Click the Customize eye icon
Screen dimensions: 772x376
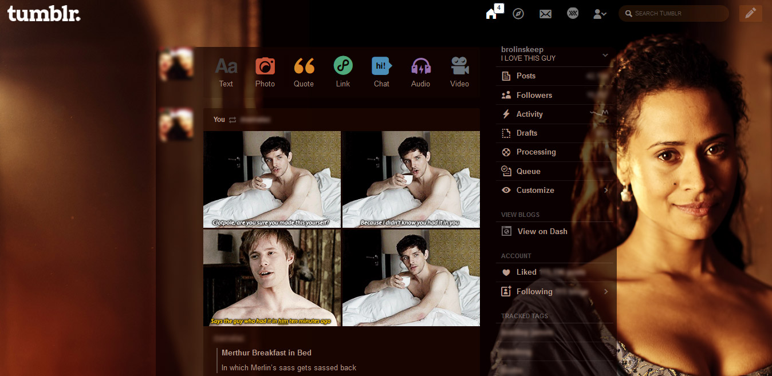coord(506,190)
